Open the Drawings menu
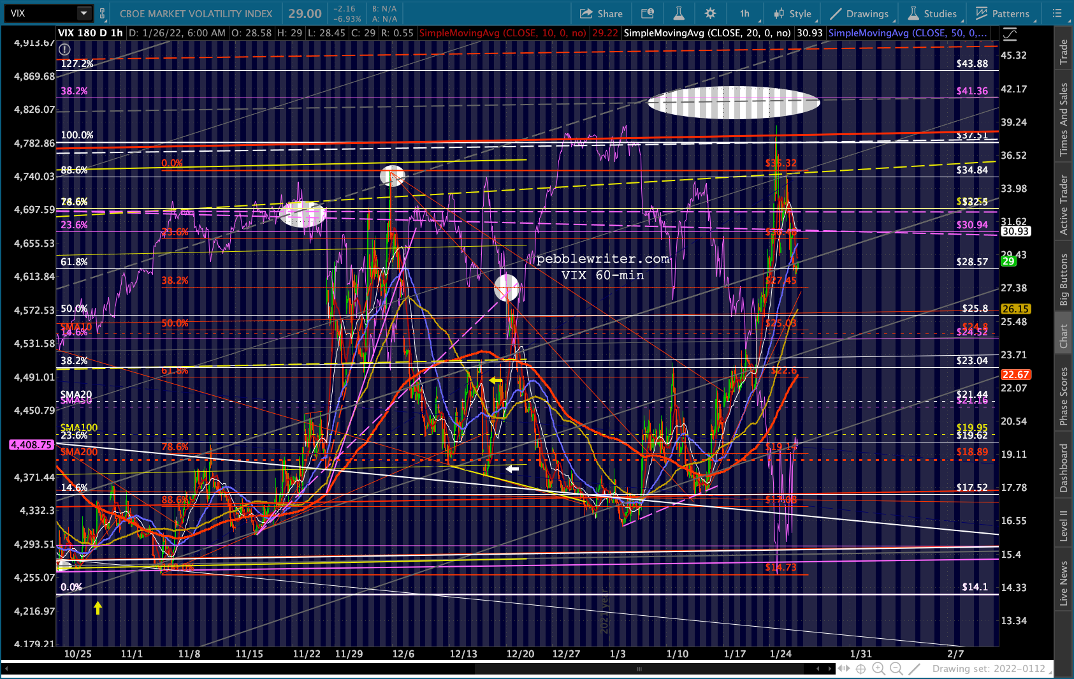 (859, 13)
